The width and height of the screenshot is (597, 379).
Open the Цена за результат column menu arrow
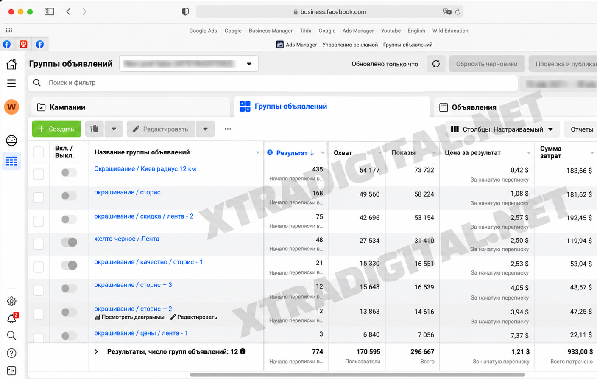click(x=529, y=153)
